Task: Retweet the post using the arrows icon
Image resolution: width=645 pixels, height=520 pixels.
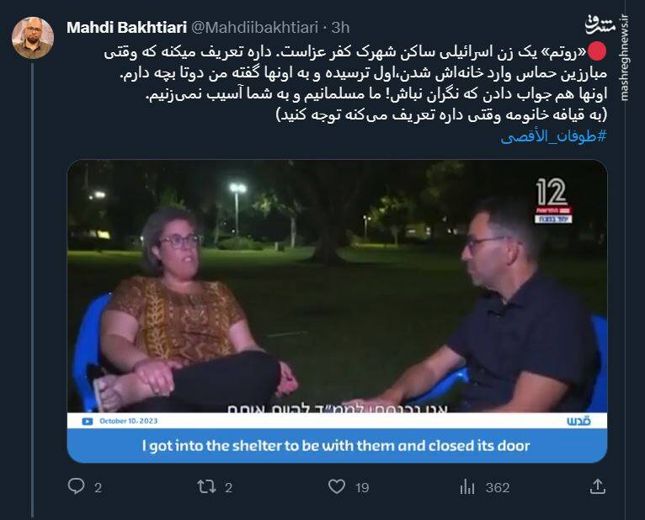Action: 206,487
